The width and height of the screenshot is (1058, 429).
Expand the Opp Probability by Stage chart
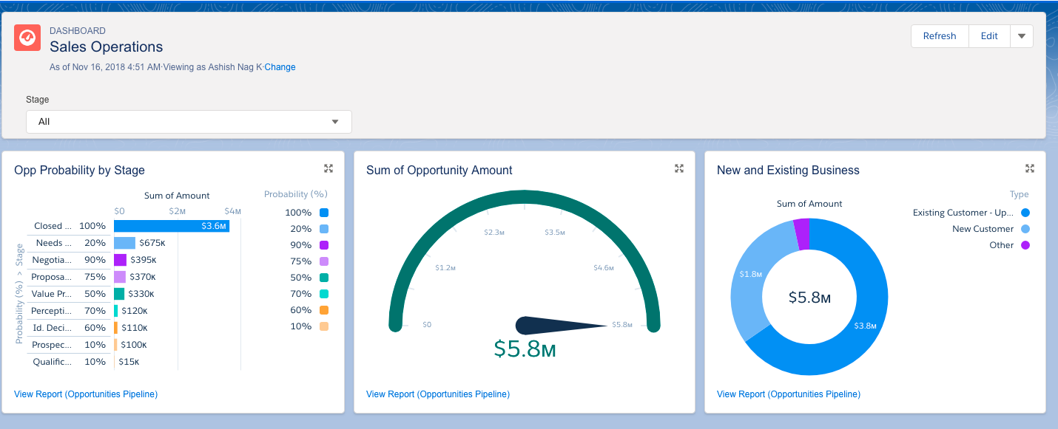click(328, 169)
